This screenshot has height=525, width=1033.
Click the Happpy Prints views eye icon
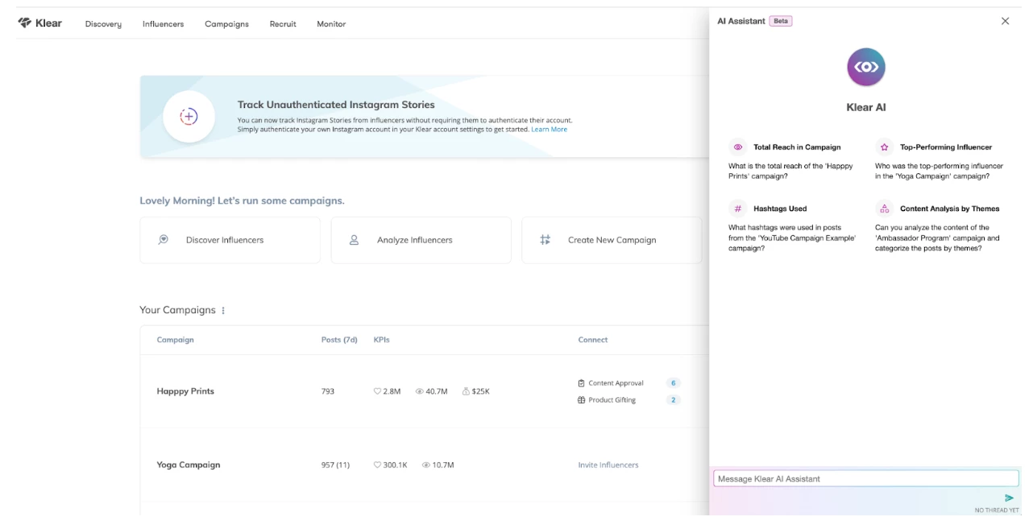[x=420, y=391]
